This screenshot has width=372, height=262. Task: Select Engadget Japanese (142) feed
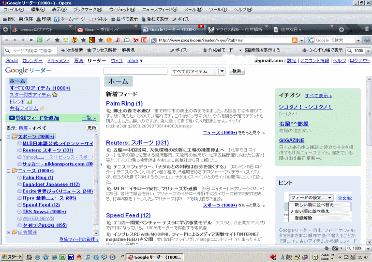(51, 184)
